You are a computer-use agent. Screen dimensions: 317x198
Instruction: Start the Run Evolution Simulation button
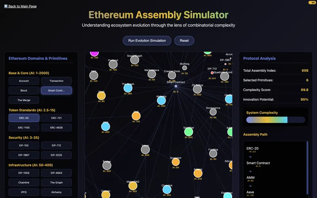click(x=147, y=41)
